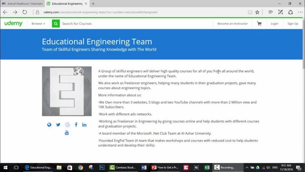
Task: Add page to favorites star icon
Action: (x=257, y=12)
